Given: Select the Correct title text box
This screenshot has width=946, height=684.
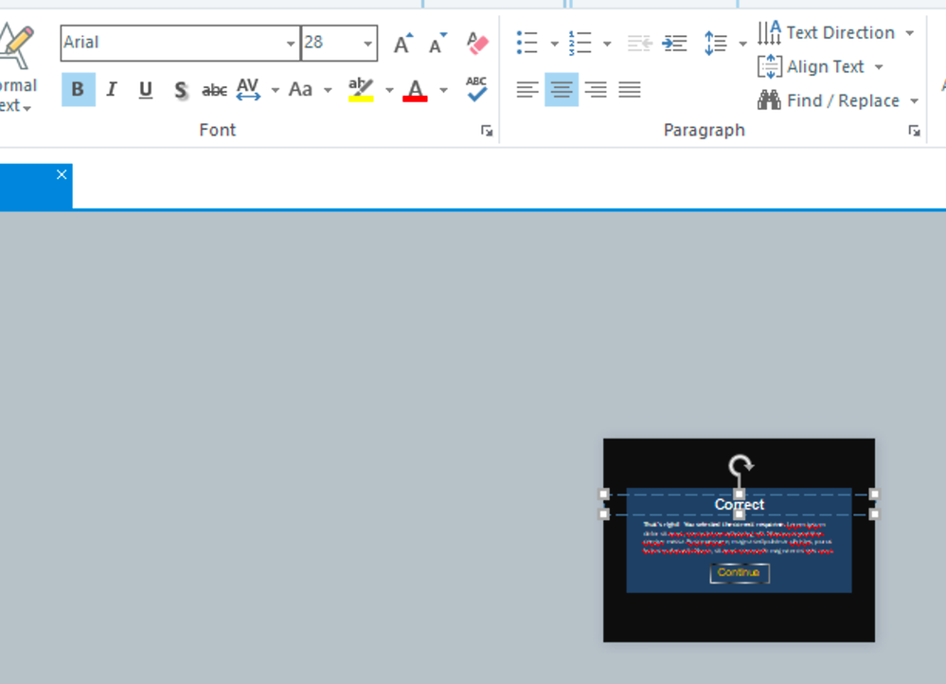Looking at the screenshot, I should click(x=739, y=504).
